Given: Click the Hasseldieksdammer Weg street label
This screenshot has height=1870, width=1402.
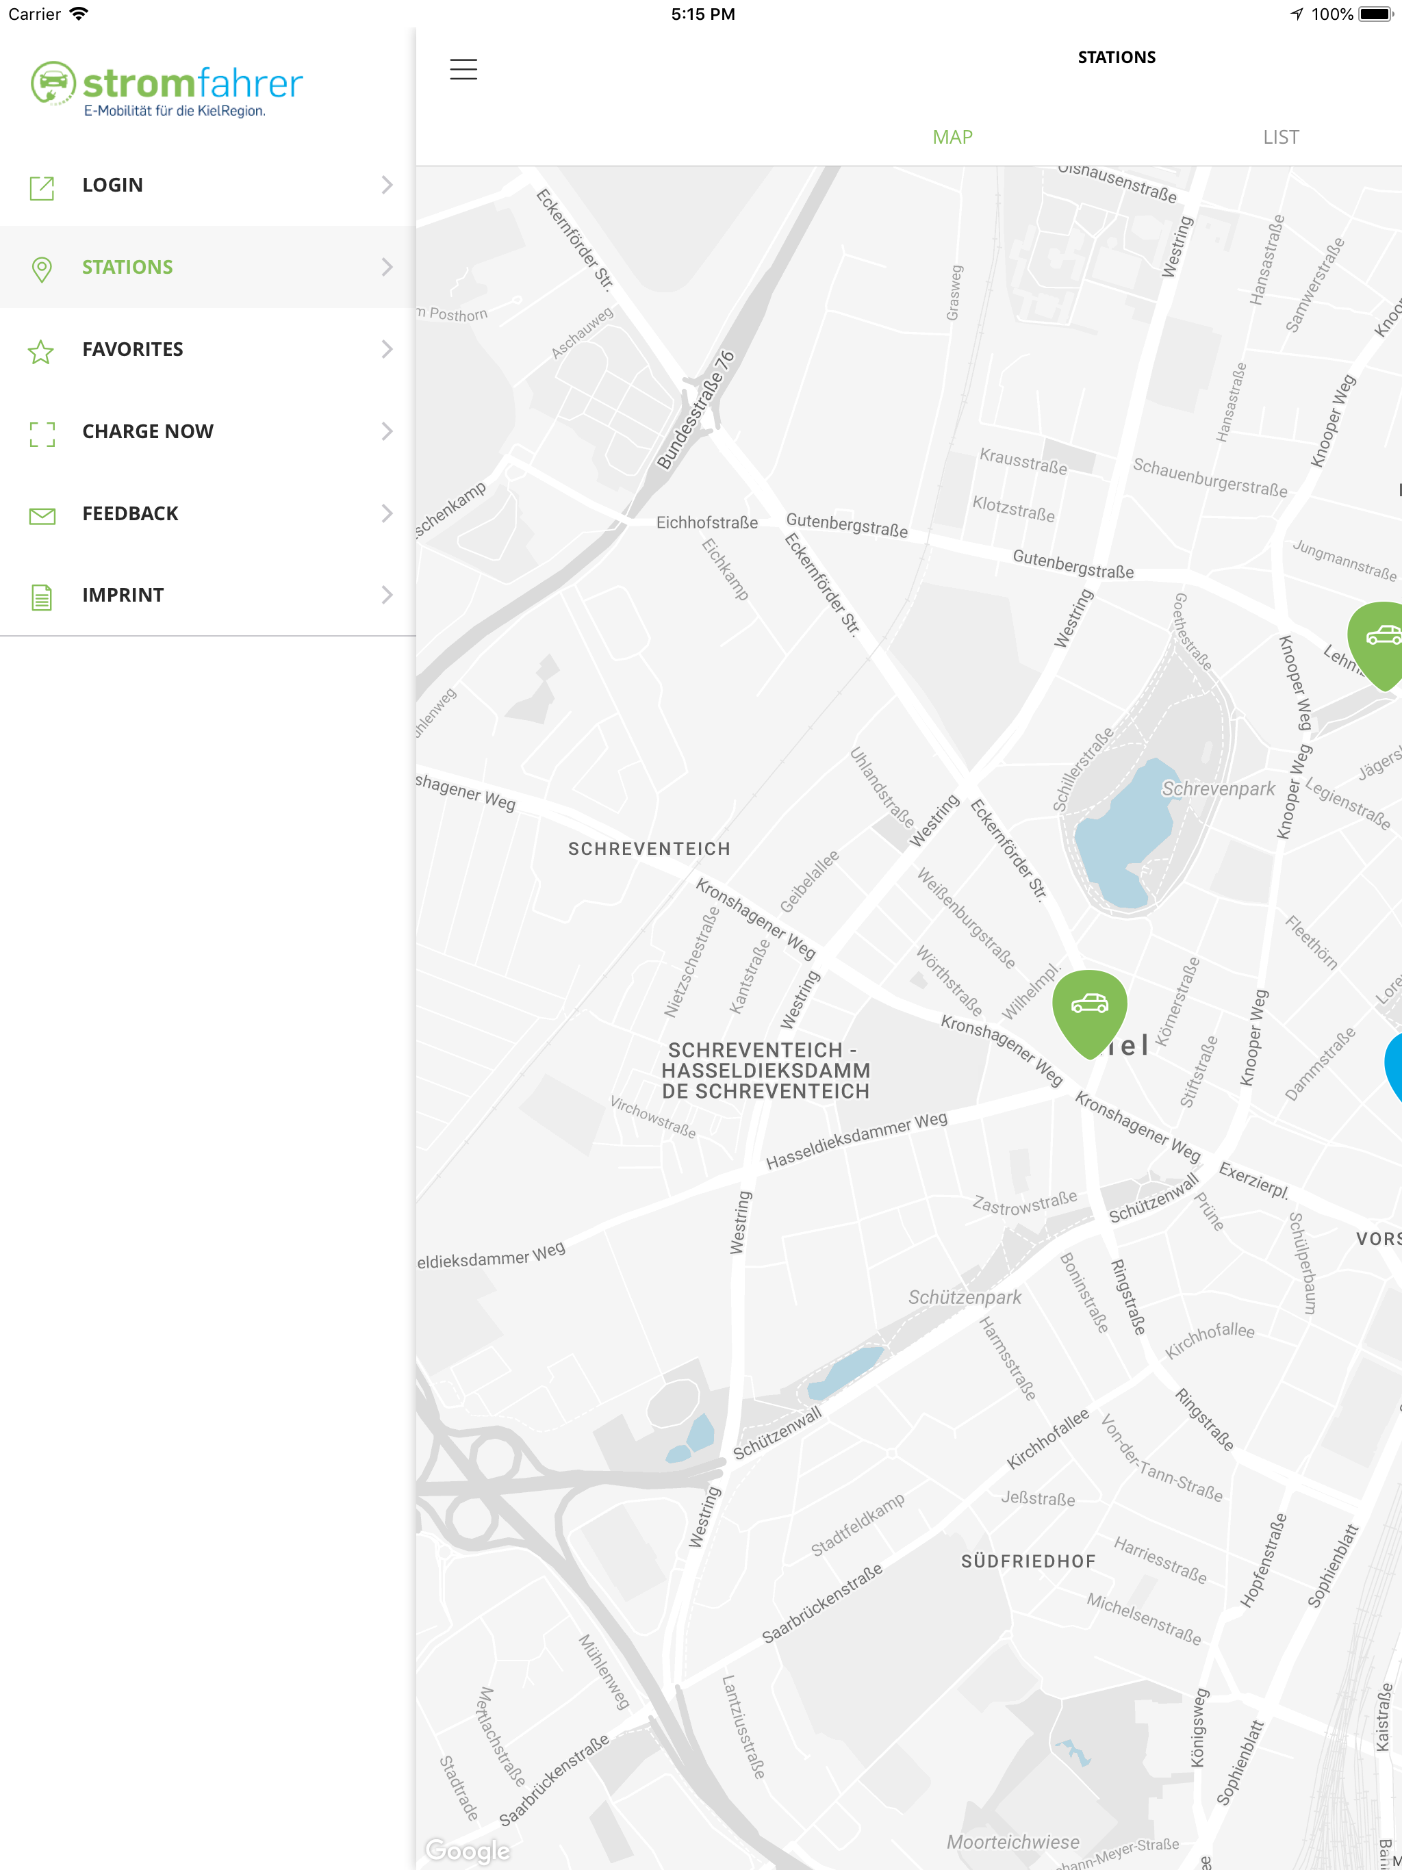Looking at the screenshot, I should (x=856, y=1141).
